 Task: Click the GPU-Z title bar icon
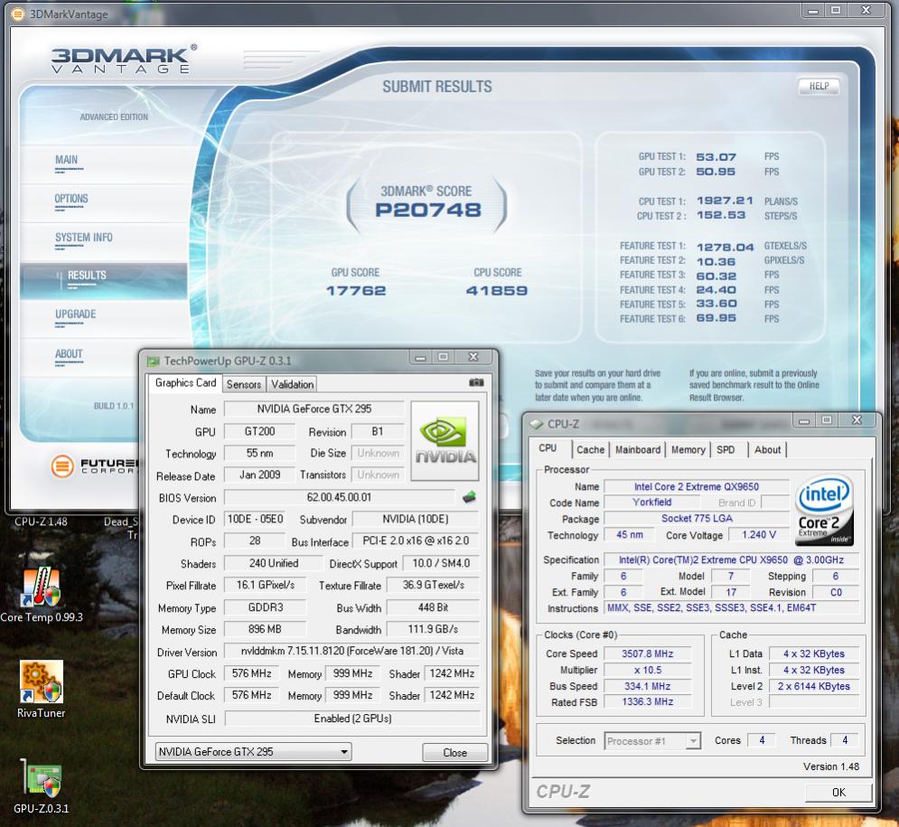(x=153, y=361)
